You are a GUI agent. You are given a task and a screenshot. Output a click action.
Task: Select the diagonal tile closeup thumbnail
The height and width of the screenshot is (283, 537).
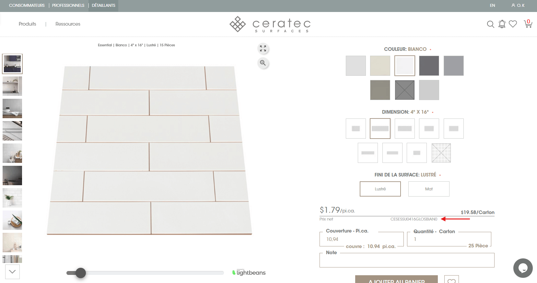pos(12,131)
